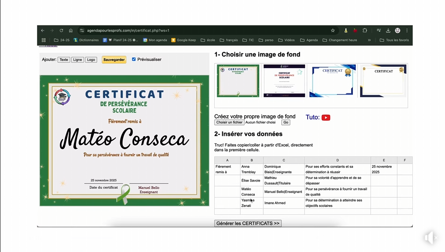Reload the page with the refresh icon
The image size is (445, 252).
point(61,31)
